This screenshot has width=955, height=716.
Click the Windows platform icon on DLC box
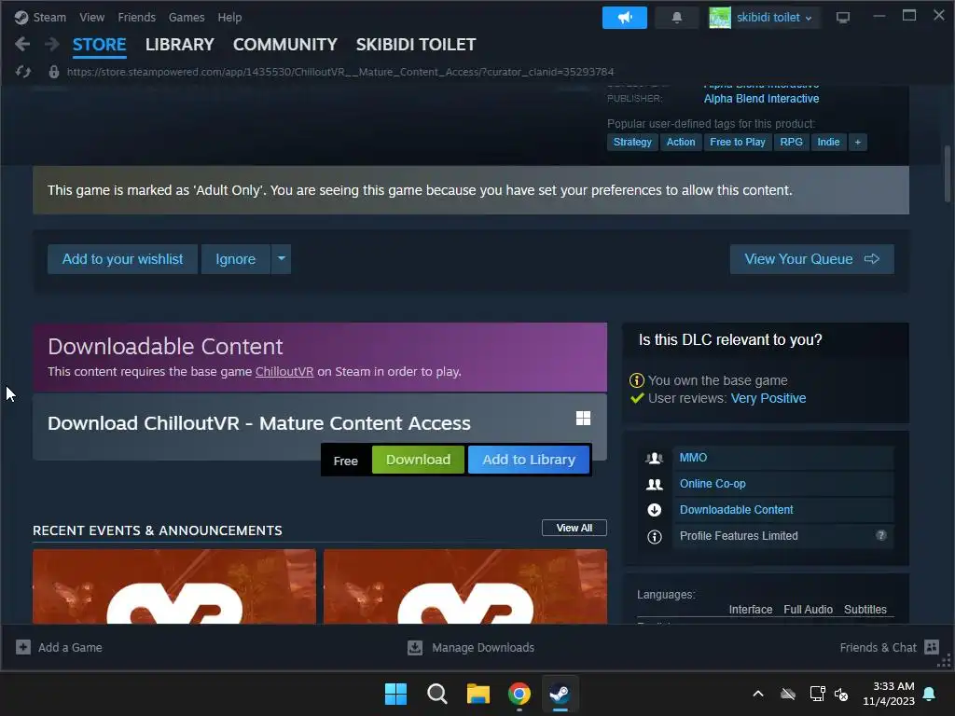tap(583, 418)
